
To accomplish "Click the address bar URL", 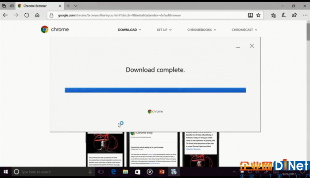I will pos(120,15).
